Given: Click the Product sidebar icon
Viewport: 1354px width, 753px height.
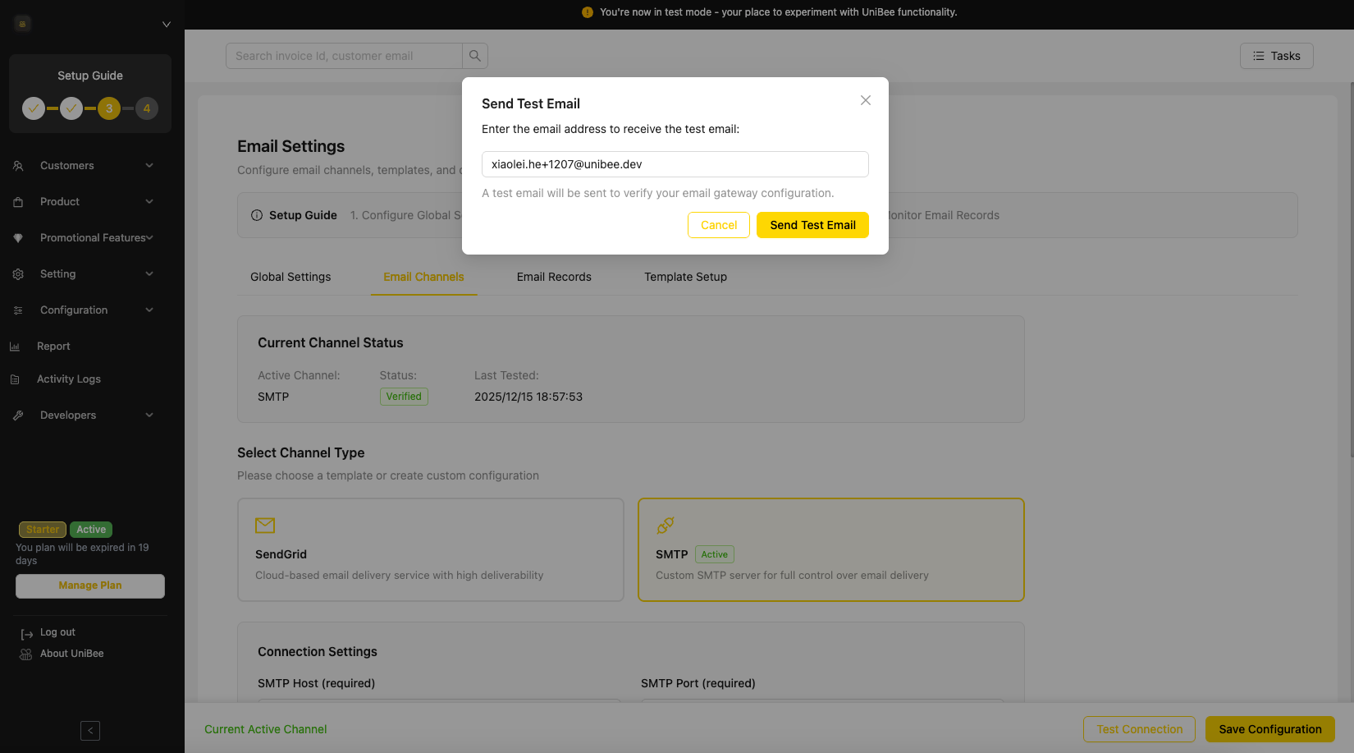Looking at the screenshot, I should pos(18,202).
